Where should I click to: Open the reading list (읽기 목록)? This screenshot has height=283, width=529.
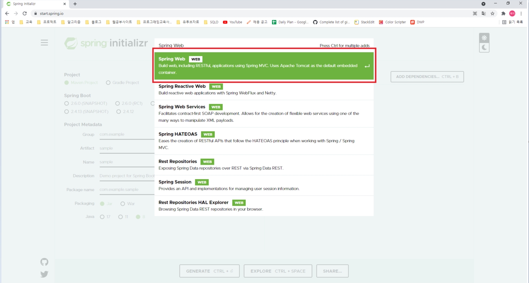pos(513,22)
